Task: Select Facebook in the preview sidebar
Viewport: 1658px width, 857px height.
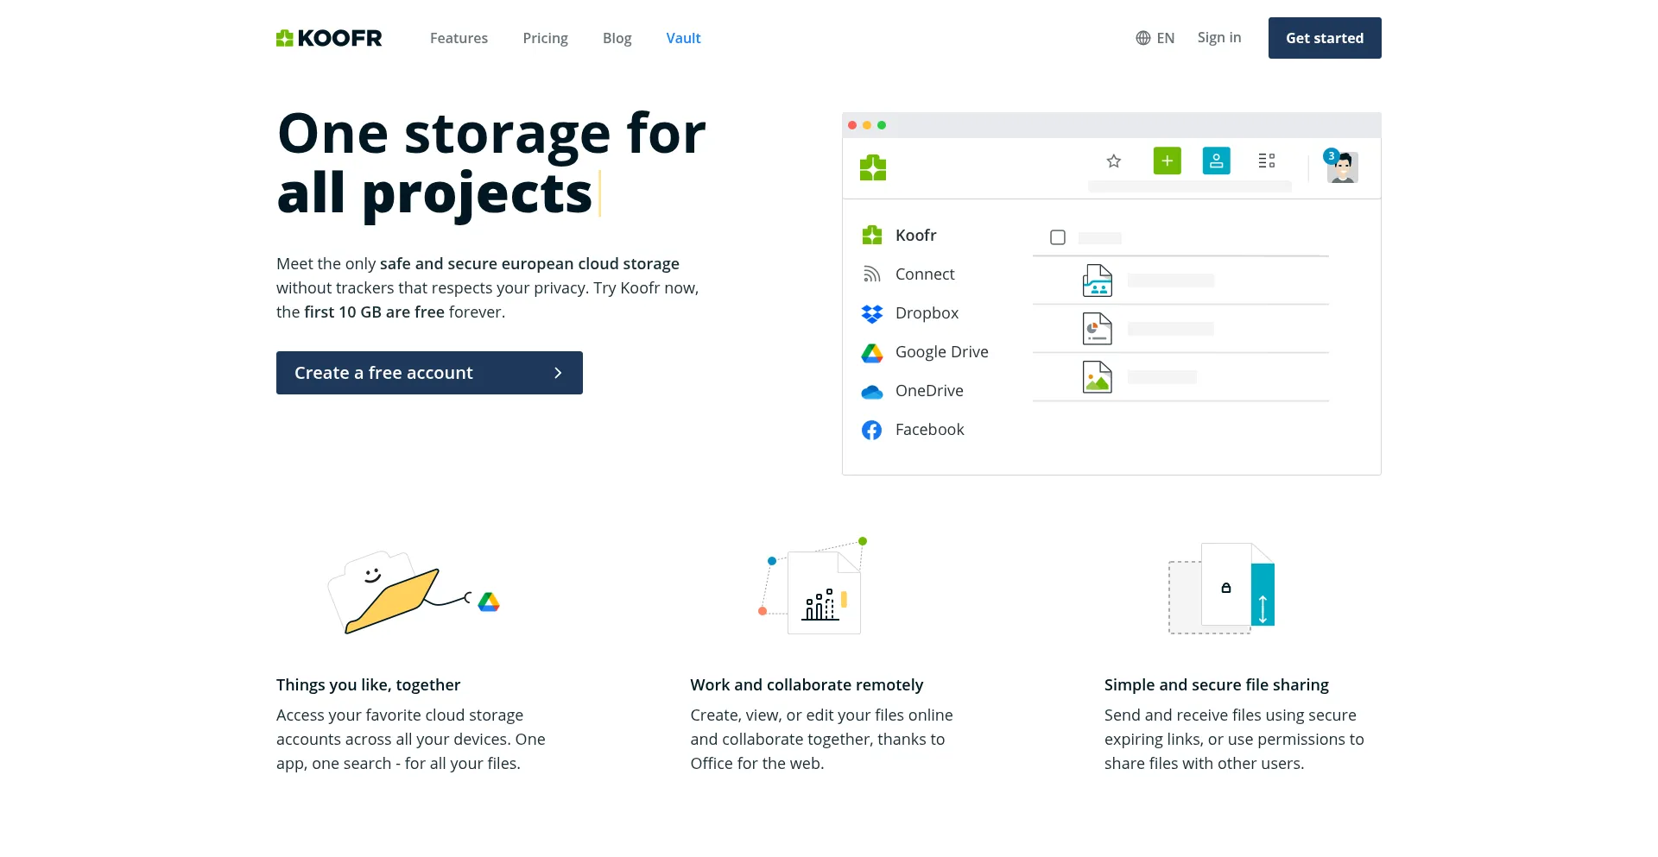Action: (x=913, y=429)
